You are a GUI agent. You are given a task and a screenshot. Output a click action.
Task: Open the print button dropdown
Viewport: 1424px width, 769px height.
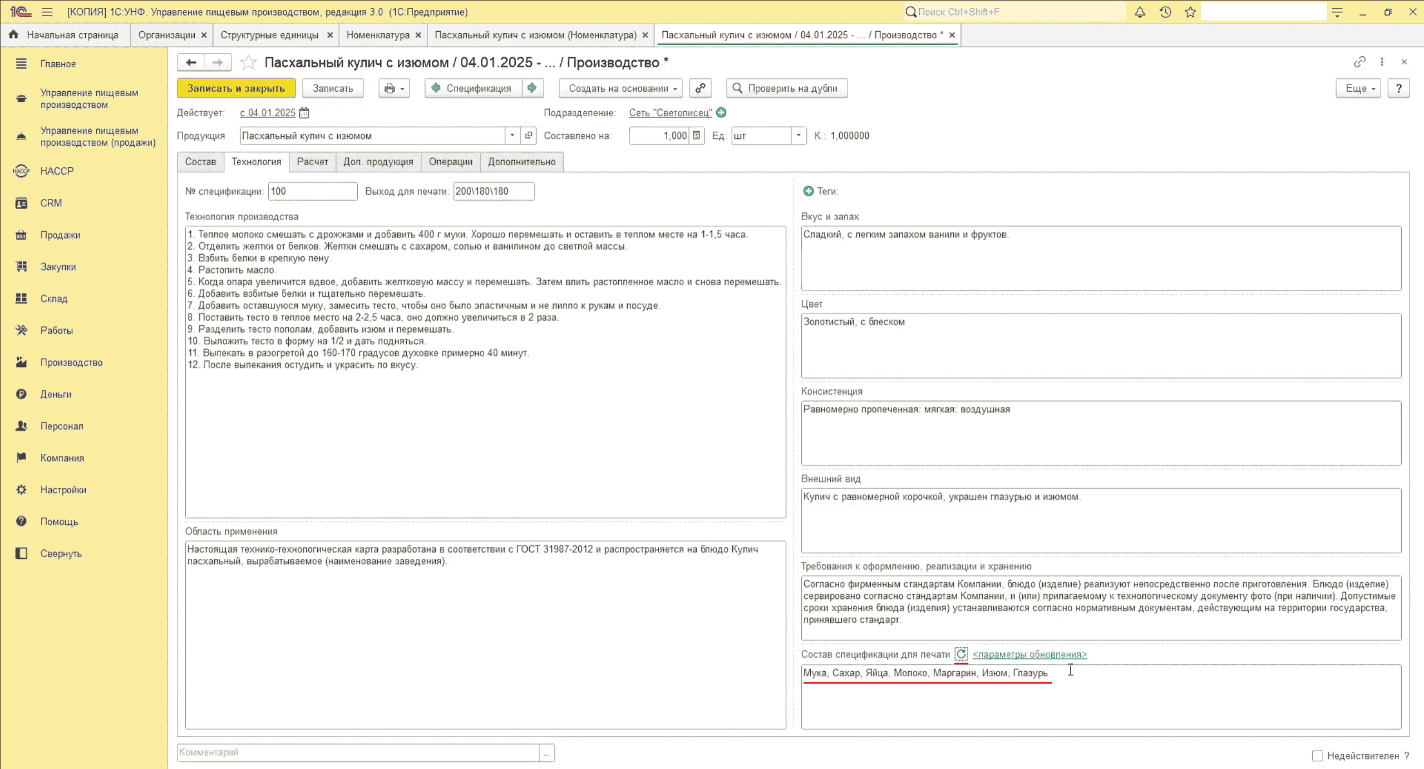[394, 88]
